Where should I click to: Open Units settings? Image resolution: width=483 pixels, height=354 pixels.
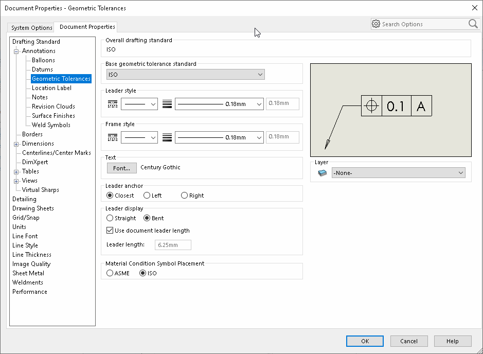click(19, 227)
